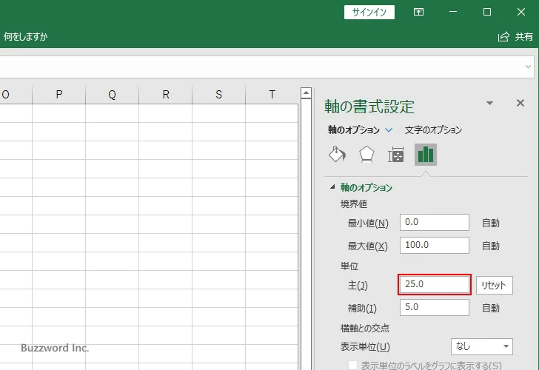Click the 主(J) unit field with 25.0
This screenshot has height=370, width=539.
tap(434, 284)
